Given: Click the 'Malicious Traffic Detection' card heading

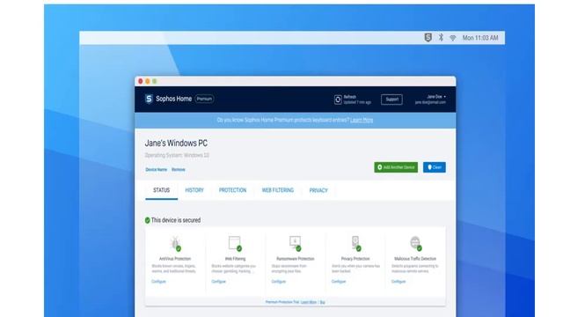Looking at the screenshot, I should click(415, 259).
